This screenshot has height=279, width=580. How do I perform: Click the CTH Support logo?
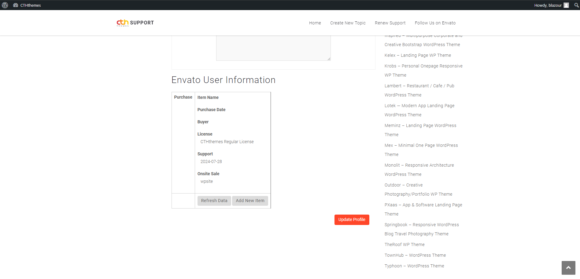pyautogui.click(x=135, y=23)
